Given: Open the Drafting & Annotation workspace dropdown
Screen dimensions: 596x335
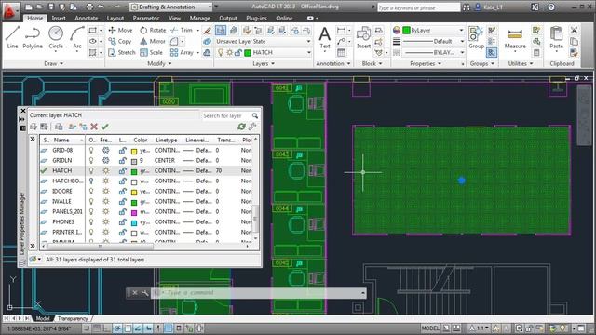Looking at the screenshot, I should tap(171, 7).
